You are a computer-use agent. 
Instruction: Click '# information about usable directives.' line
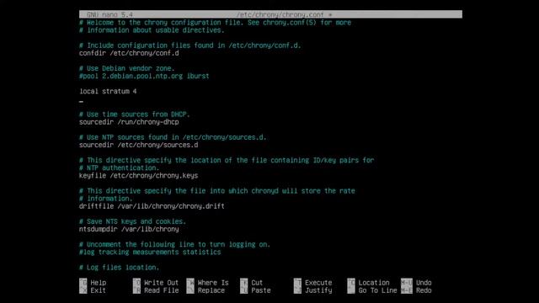point(152,30)
